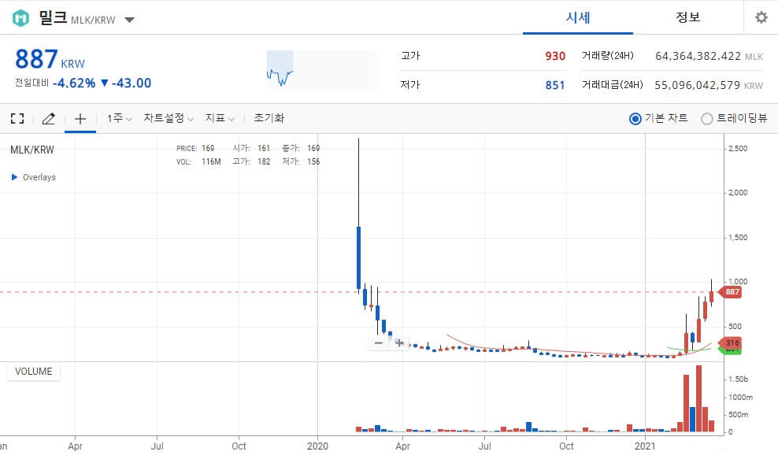Open the 1주 interval dropdown
778x459 pixels.
[x=119, y=118]
